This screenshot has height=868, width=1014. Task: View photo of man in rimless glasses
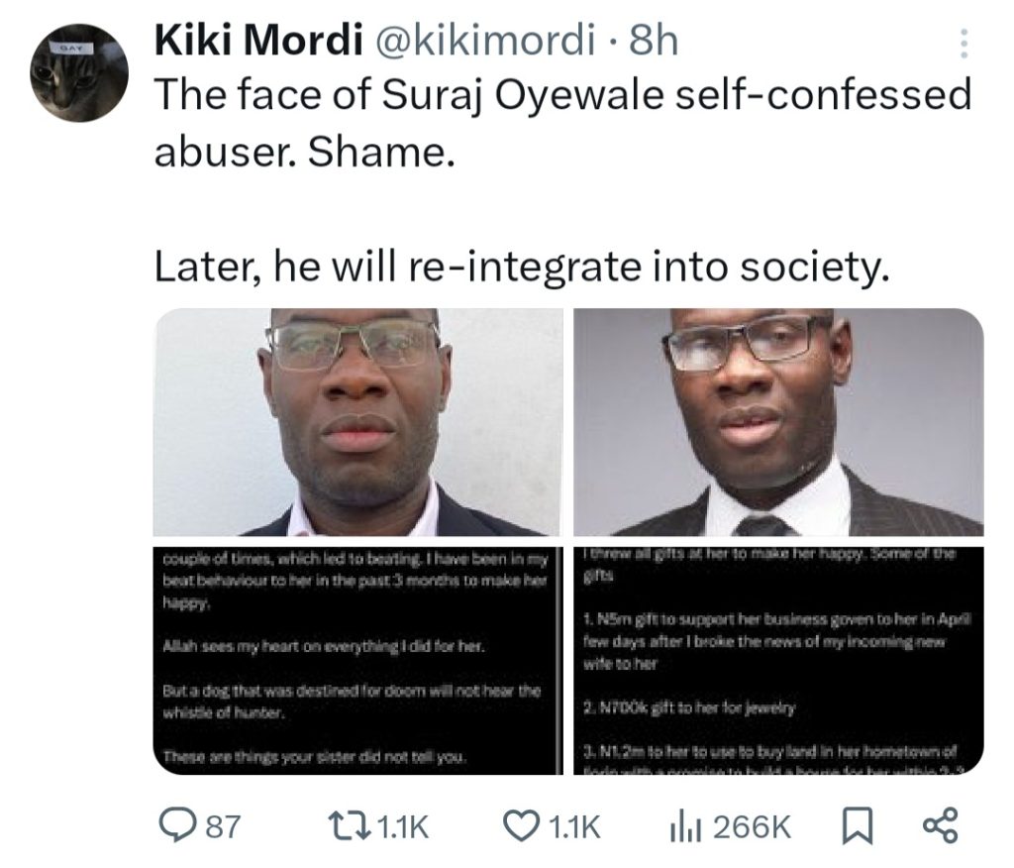357,422
